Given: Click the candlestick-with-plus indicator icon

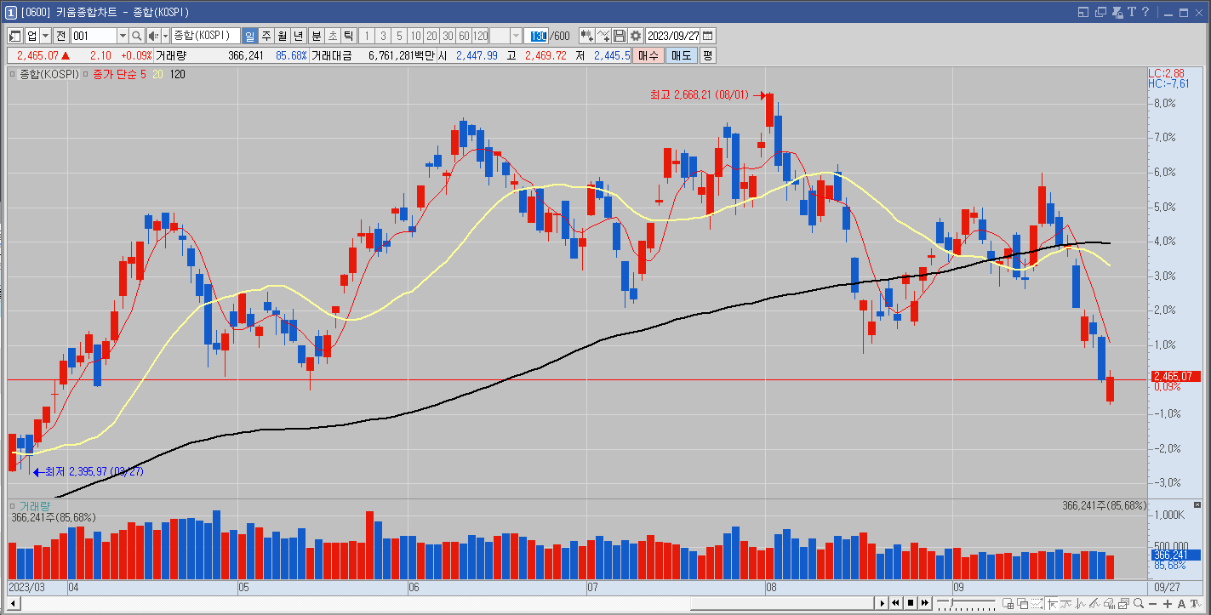Looking at the screenshot, I should point(587,36).
